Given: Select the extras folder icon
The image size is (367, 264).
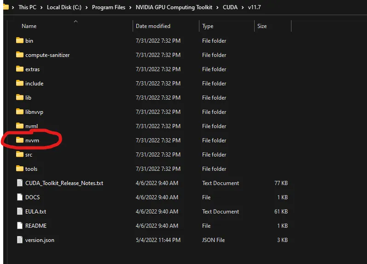Looking at the screenshot, I should (20, 69).
